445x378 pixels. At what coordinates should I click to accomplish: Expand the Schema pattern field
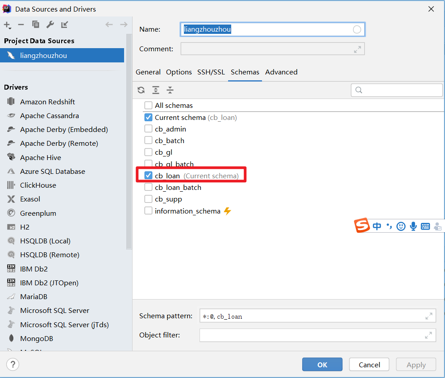coord(429,316)
